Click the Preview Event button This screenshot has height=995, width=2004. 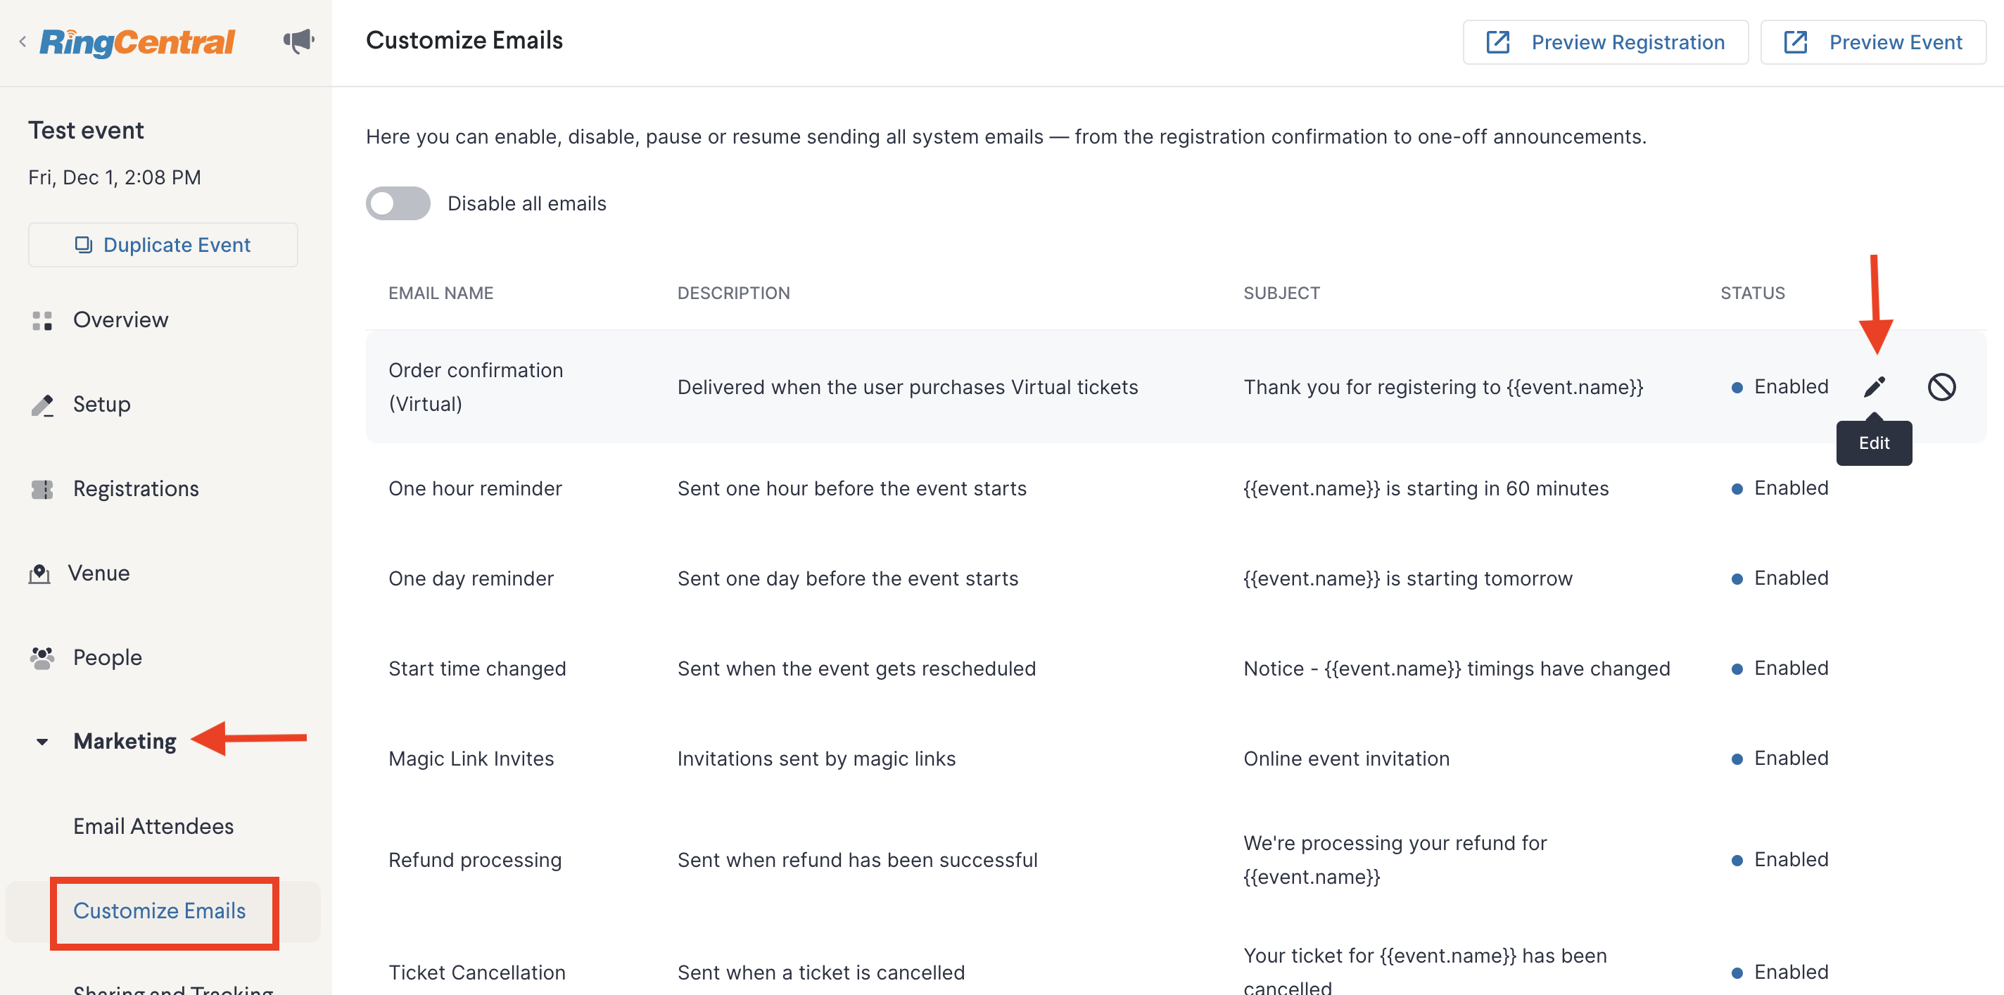(x=1872, y=42)
